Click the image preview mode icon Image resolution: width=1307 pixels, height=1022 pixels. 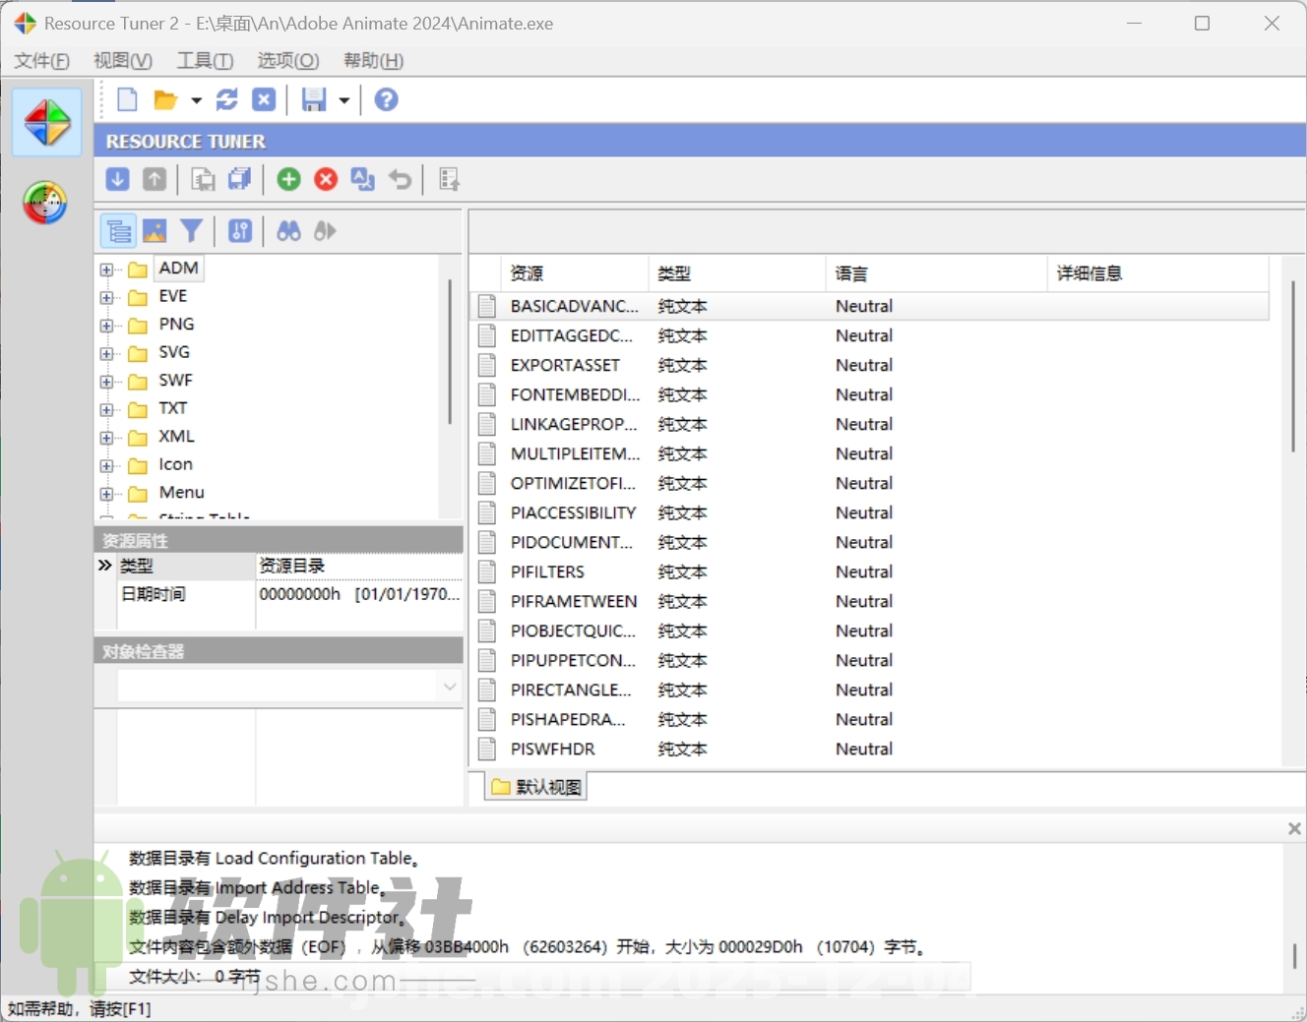(155, 230)
